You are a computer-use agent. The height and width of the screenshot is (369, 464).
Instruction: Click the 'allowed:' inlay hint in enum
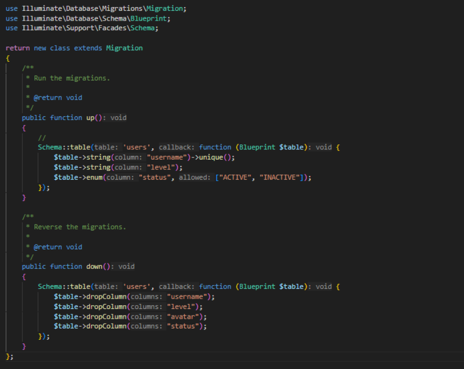click(x=195, y=177)
